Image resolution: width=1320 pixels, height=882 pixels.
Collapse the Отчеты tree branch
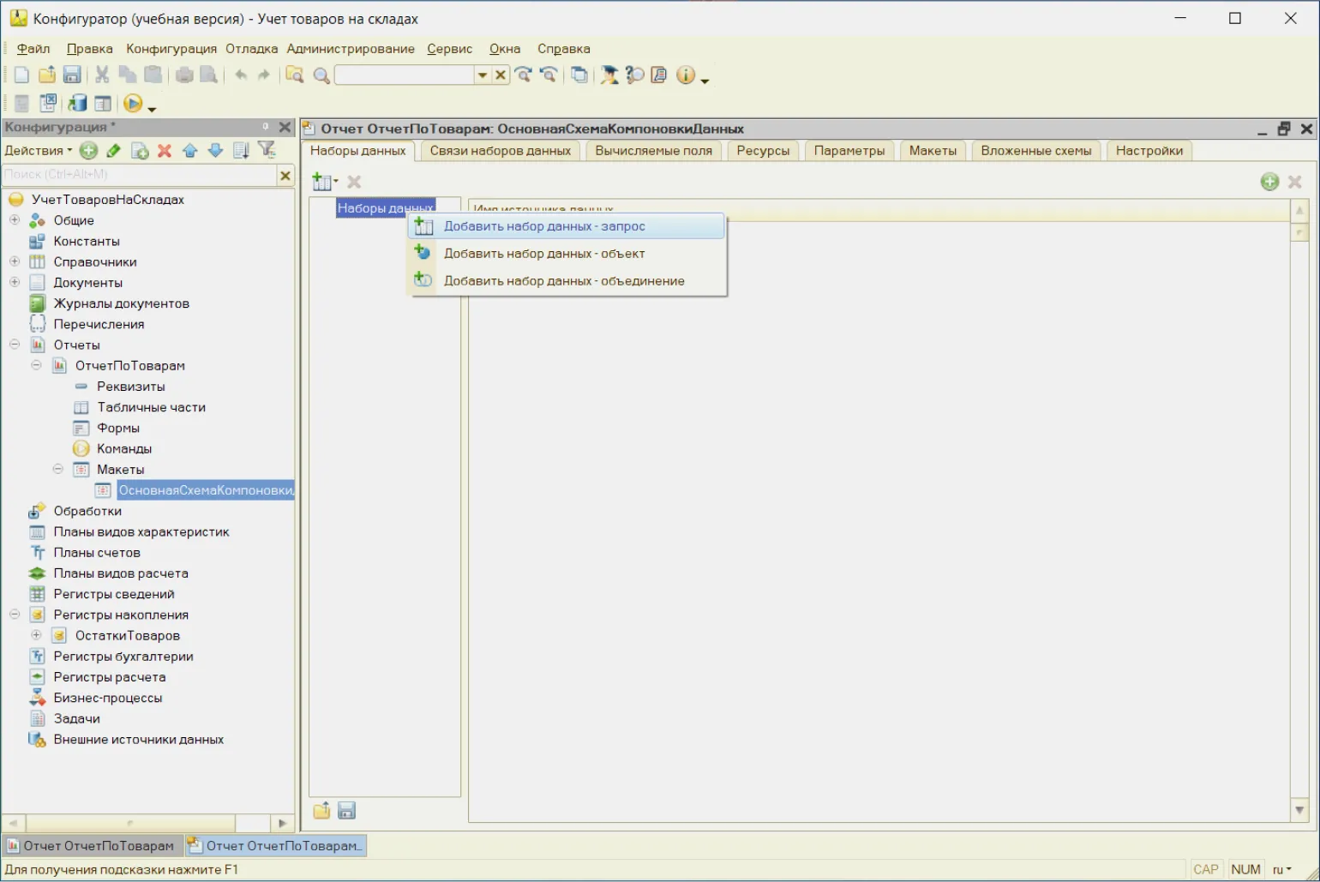[15, 345]
